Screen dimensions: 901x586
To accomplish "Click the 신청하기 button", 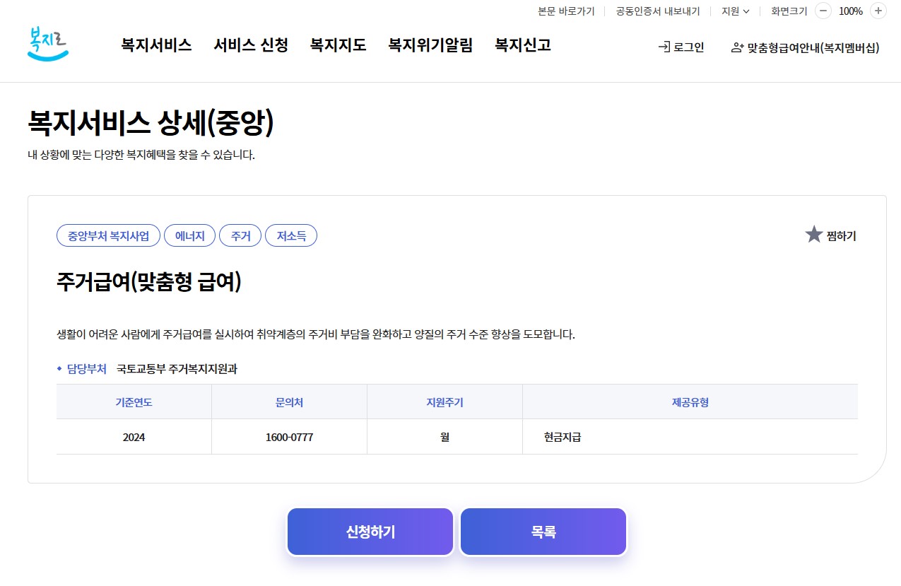I will click(370, 532).
